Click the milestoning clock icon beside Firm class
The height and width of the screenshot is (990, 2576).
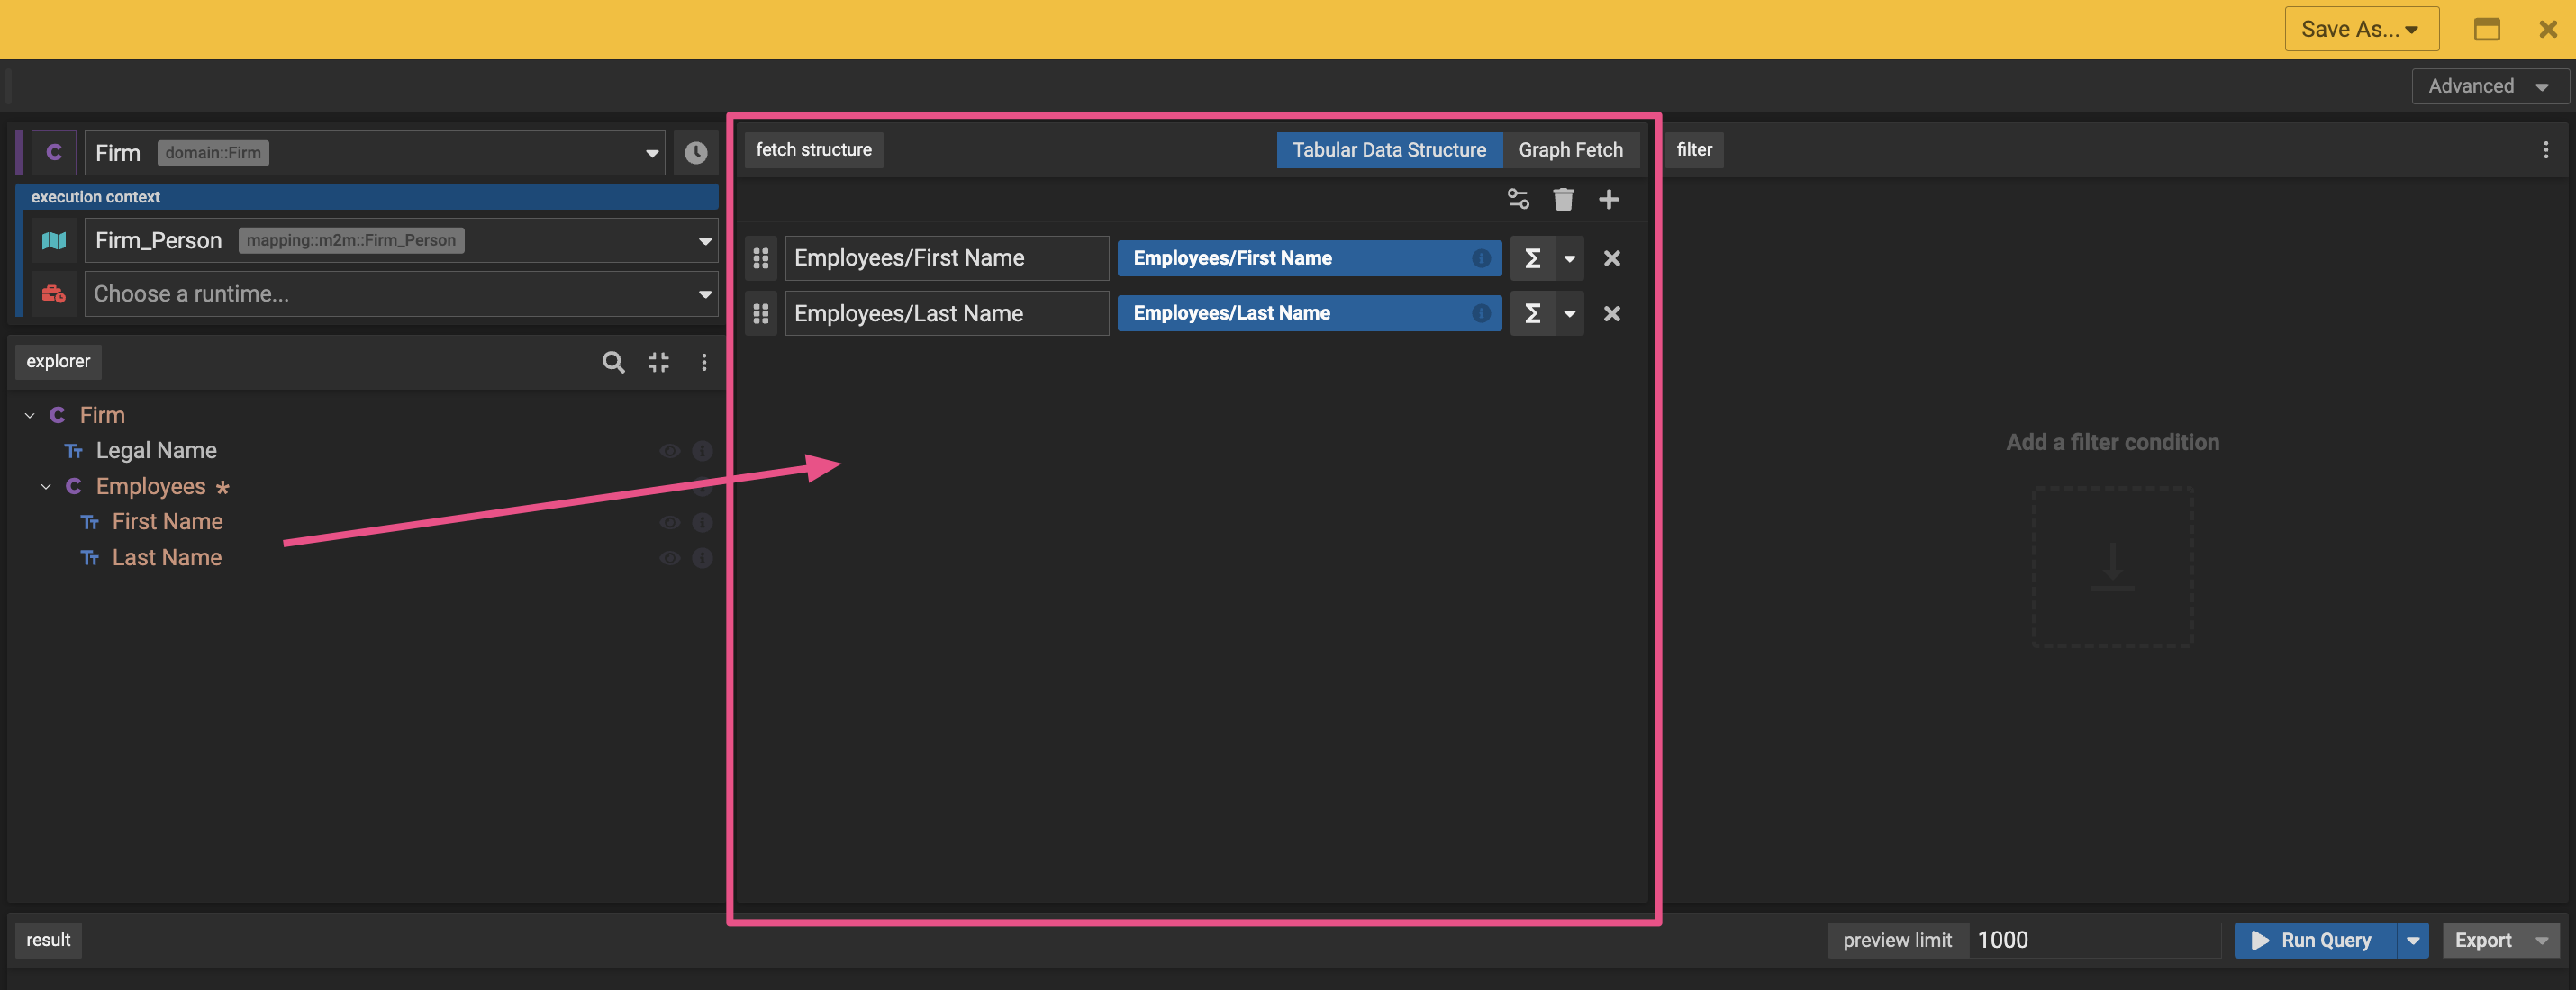pos(695,153)
